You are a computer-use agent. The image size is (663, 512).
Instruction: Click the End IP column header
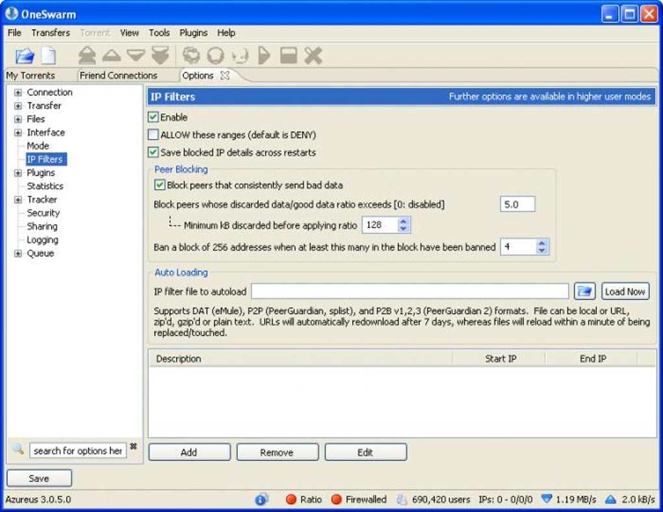592,359
